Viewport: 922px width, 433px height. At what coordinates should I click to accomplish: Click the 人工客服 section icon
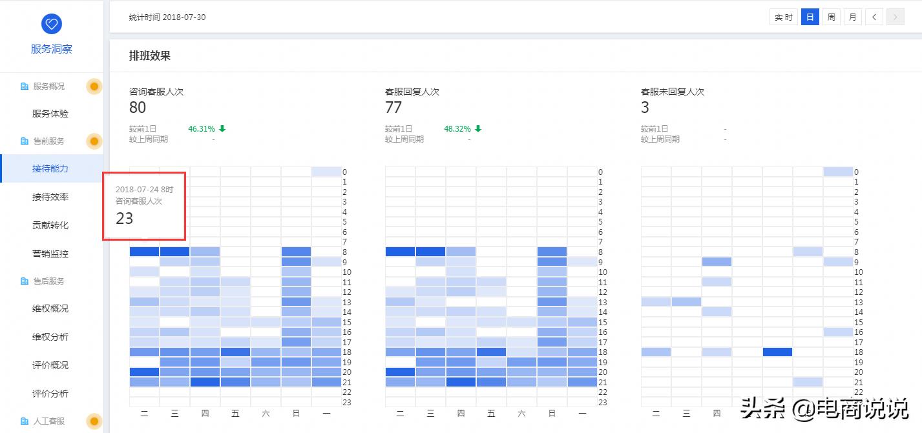(25, 421)
